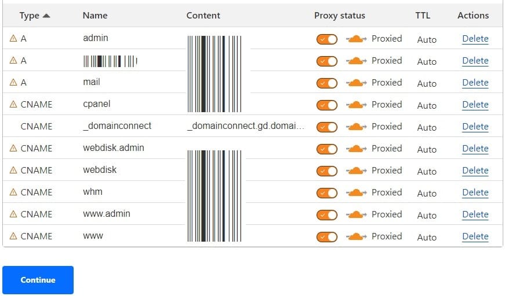505x296 pixels.
Task: Delete the _domainconnect CNAME record
Action: coord(475,127)
